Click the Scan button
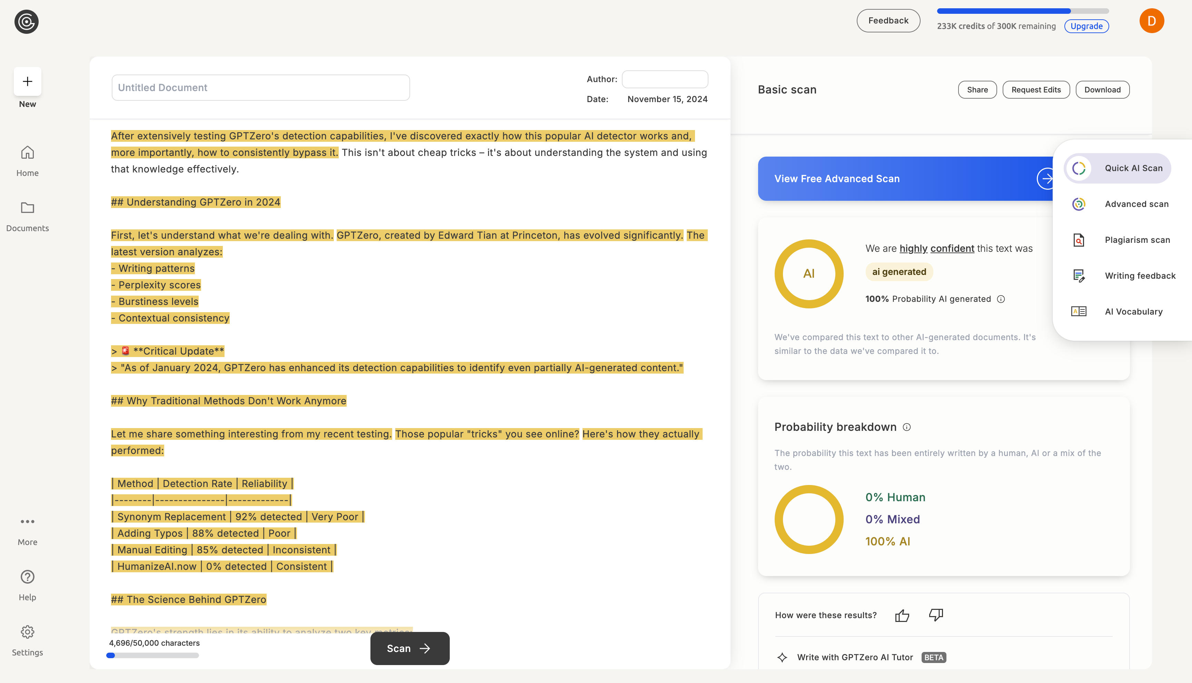Image resolution: width=1192 pixels, height=683 pixels. tap(409, 648)
